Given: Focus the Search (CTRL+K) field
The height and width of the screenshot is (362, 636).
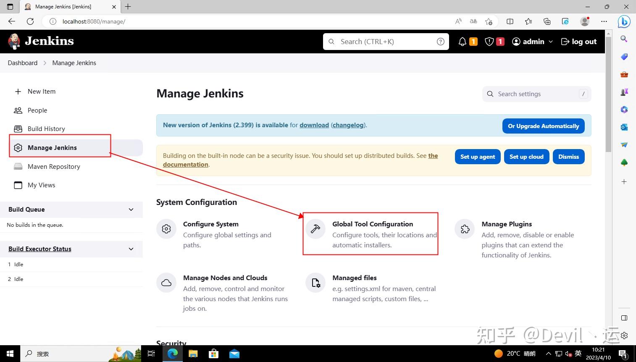Looking at the screenshot, I should coord(386,42).
